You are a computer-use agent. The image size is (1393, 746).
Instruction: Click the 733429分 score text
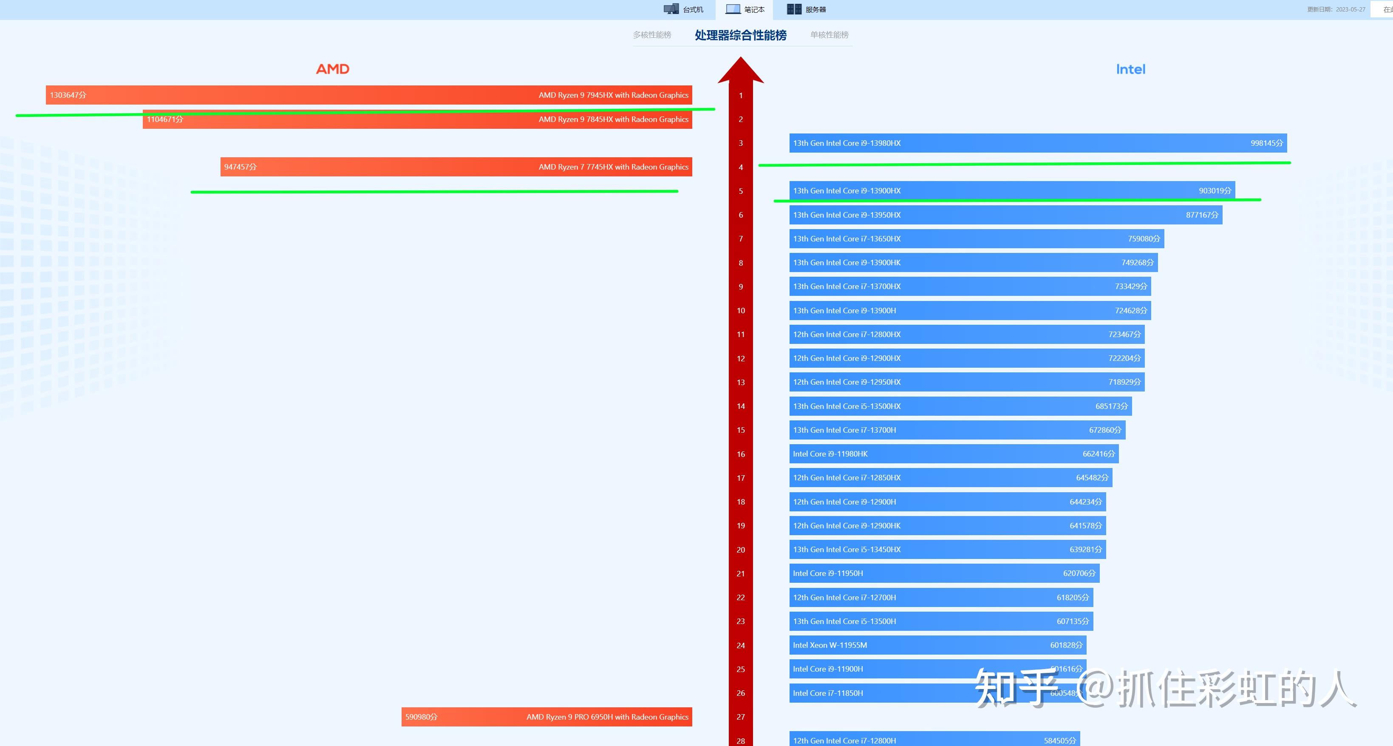(1131, 287)
